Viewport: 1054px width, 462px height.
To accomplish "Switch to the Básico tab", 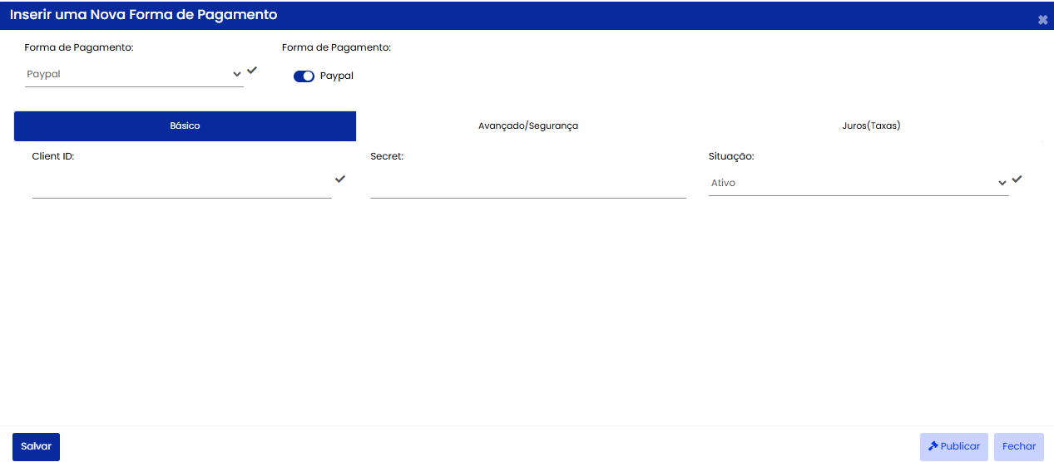I will point(185,126).
